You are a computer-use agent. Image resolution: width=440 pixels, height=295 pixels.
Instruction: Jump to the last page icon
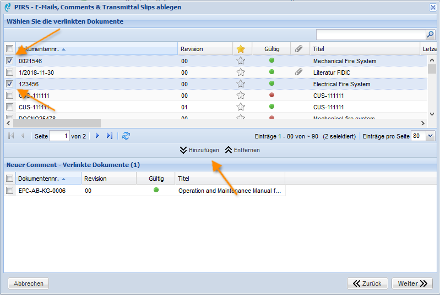point(110,136)
